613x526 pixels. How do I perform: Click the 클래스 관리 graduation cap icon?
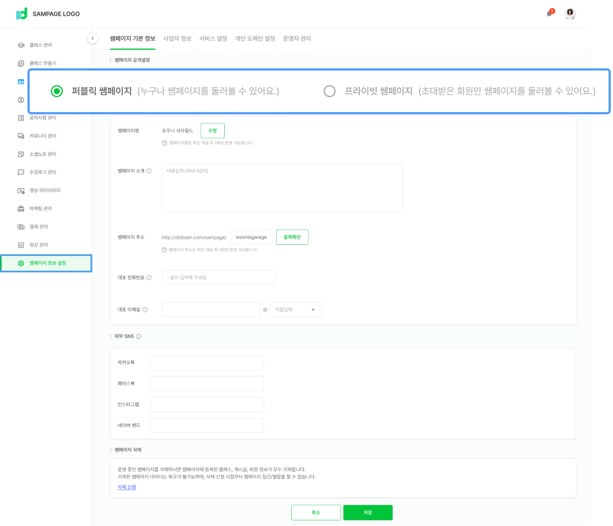pyautogui.click(x=21, y=45)
